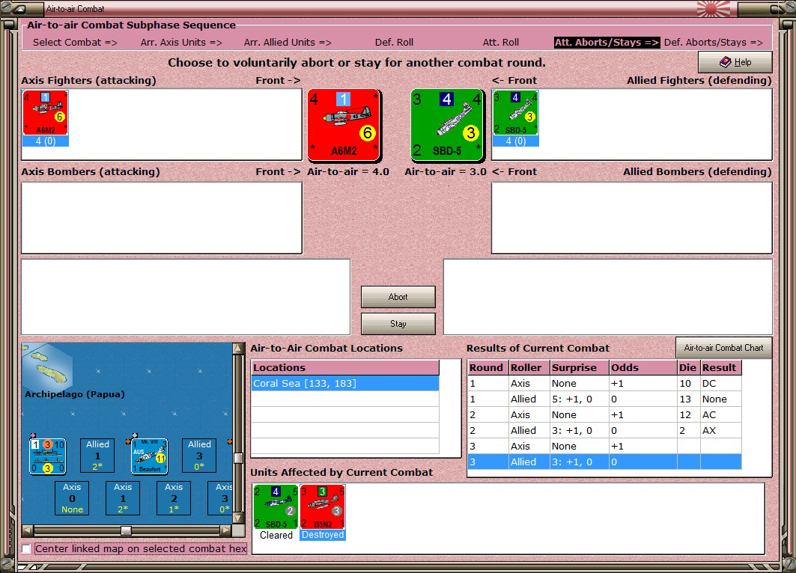Click the map vertical scrollbar up arrow

(x=237, y=349)
